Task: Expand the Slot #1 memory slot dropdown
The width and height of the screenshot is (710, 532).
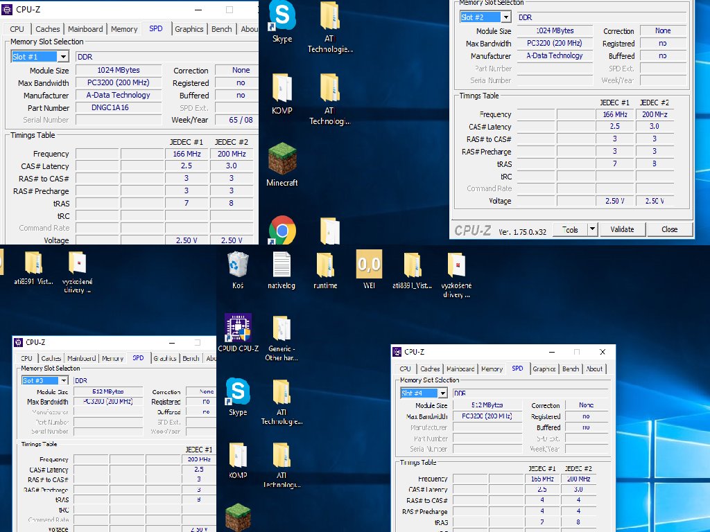Action: point(63,57)
